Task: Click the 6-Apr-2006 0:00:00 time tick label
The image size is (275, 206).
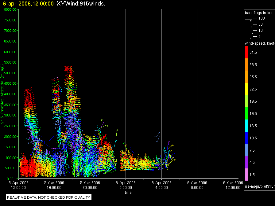Action: (126, 185)
